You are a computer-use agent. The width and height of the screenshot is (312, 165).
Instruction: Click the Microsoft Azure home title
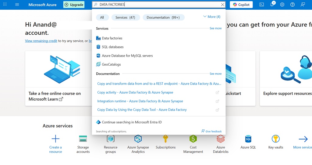coord(42,5)
